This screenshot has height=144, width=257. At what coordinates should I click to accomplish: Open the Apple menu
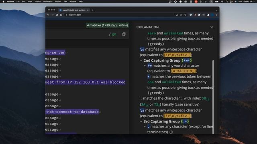coord(4,2)
